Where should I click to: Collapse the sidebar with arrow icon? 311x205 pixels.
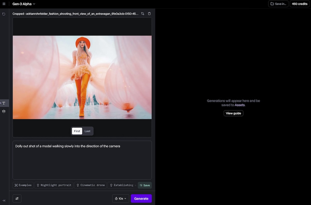point(4,201)
